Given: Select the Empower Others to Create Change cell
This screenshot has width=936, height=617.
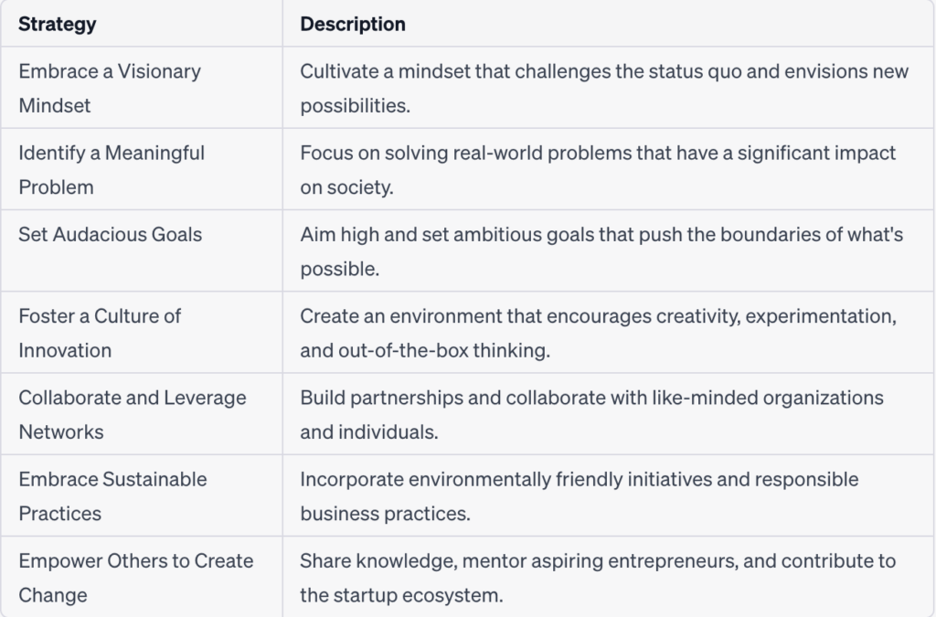Looking at the screenshot, I should coord(142,577).
